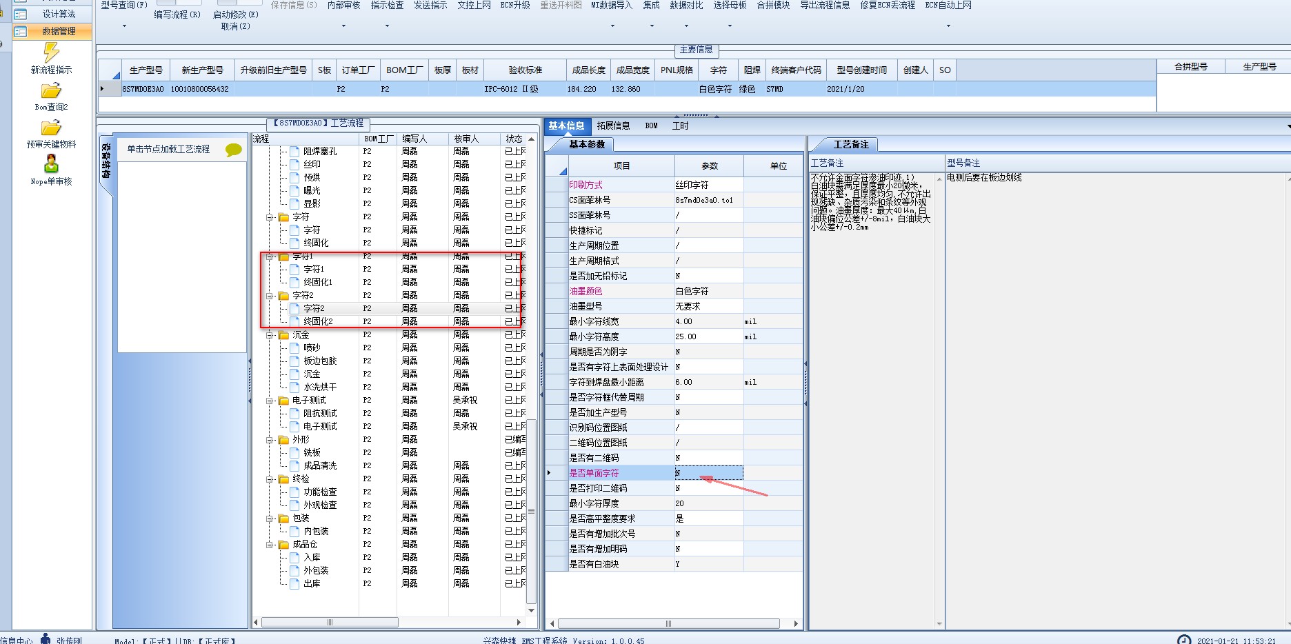
Task: Select the 出库 document icon
Action: coord(294,583)
